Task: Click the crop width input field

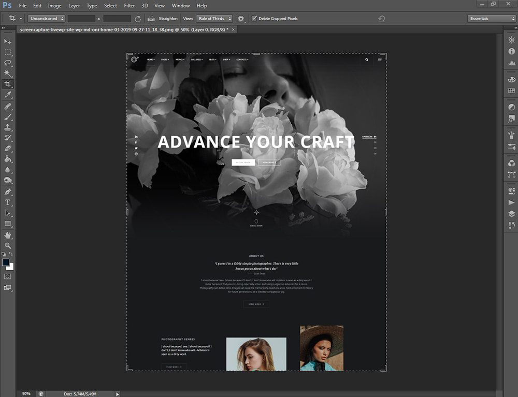Action: click(x=81, y=19)
